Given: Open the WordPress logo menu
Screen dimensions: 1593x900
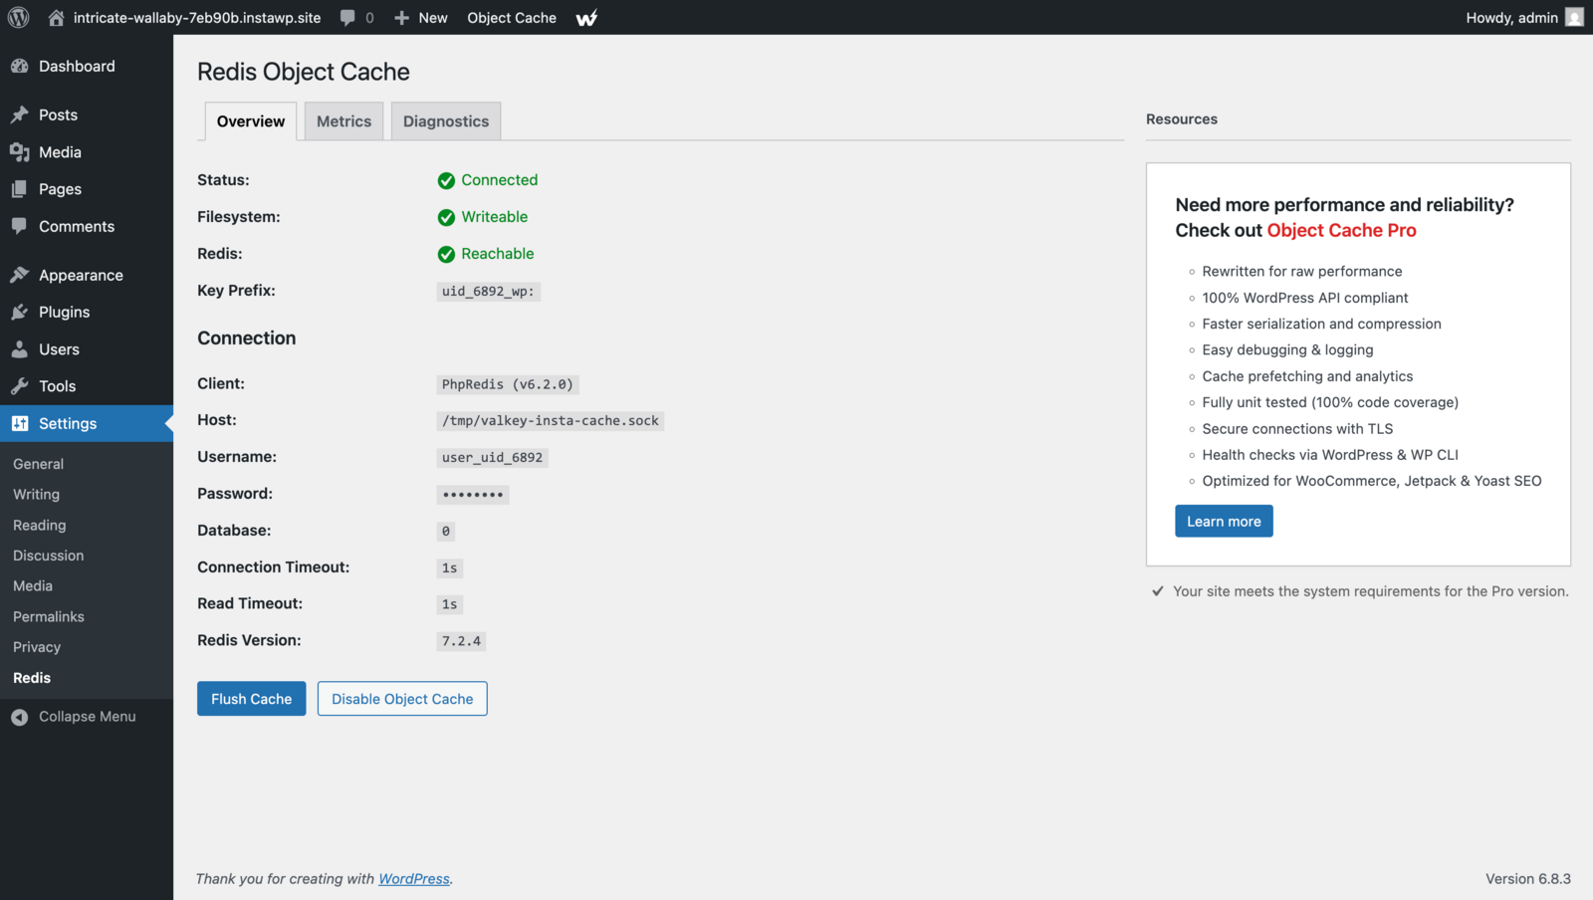Looking at the screenshot, I should pyautogui.click(x=19, y=17).
